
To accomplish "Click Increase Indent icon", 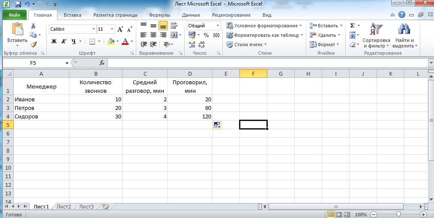I will point(153,44).
